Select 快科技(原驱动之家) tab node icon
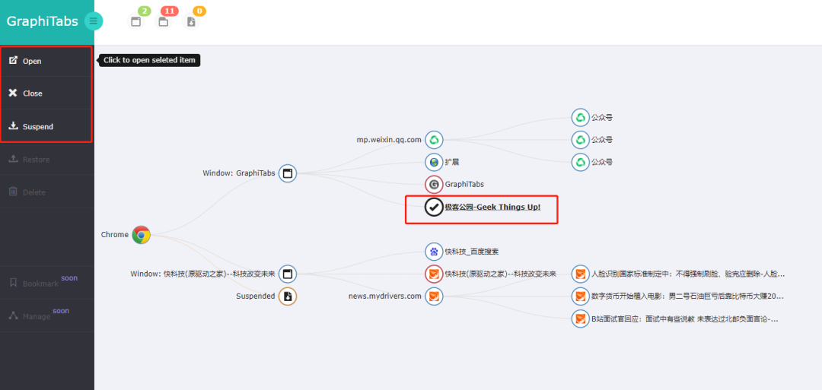Image resolution: width=822 pixels, height=390 pixels. pyautogui.click(x=434, y=274)
